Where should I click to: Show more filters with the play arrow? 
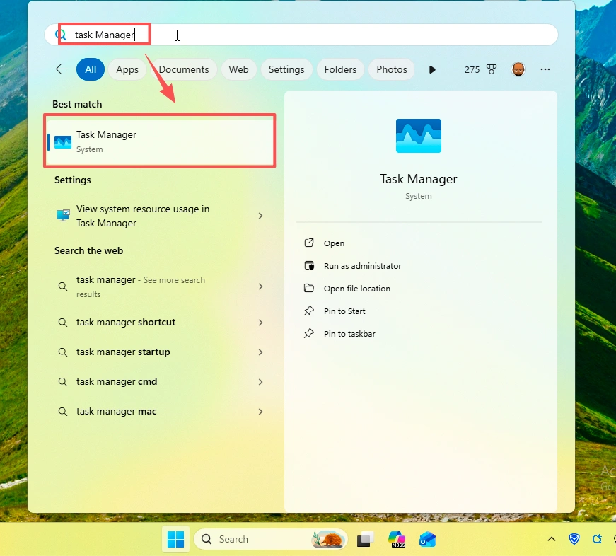pos(432,69)
